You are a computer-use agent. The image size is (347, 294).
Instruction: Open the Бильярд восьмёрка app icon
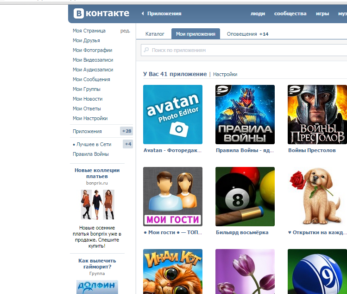[245, 197]
